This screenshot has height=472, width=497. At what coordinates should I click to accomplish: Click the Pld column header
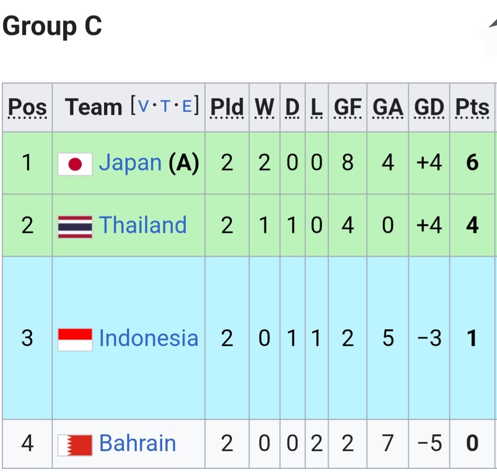tap(227, 108)
